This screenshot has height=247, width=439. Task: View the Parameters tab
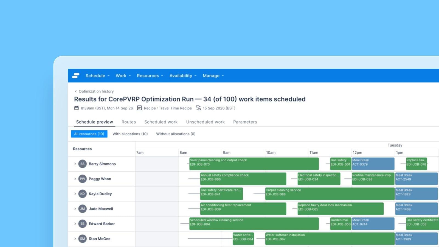[245, 122]
